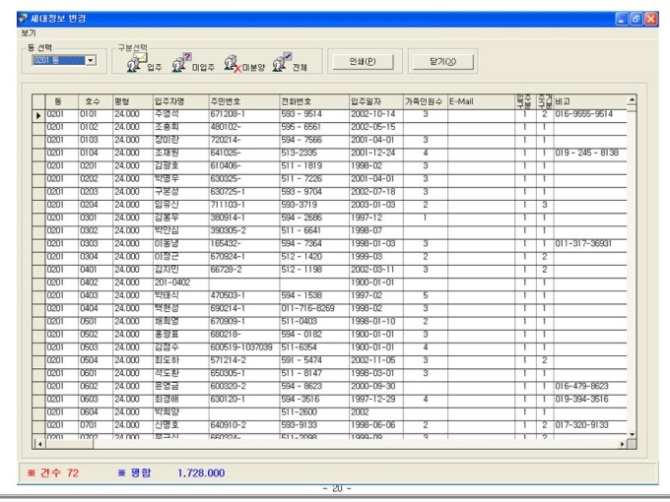Screen dimensions: 670x502
Task: Click the 비고 cell 017-320-9133
Action: coord(590,425)
